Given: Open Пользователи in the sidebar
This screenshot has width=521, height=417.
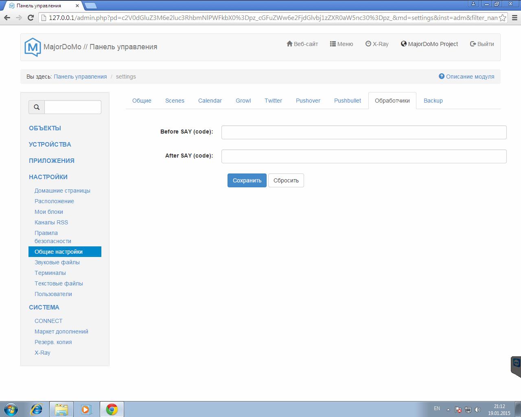Looking at the screenshot, I should point(53,294).
